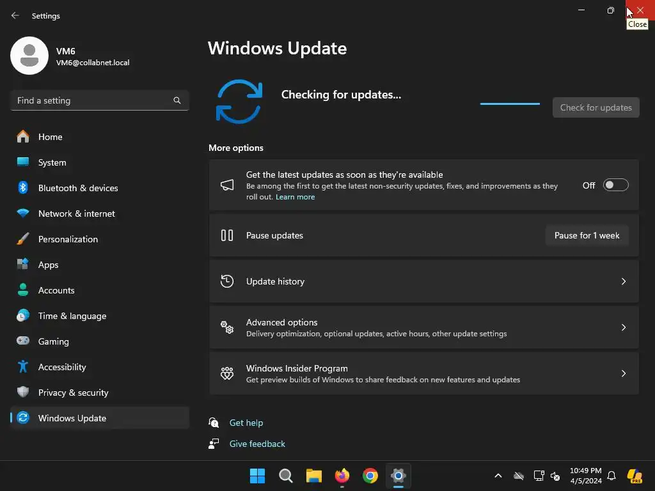This screenshot has height=491, width=655.
Task: Click the gears icon beside Advanced options
Action: [227, 327]
